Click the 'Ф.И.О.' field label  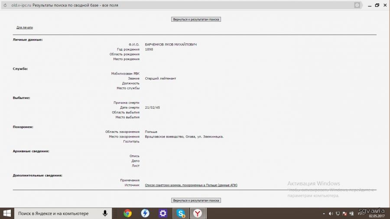tap(134, 45)
